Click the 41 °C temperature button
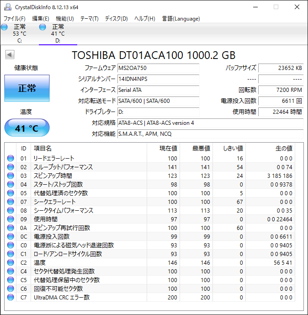Screen dimensions: 308x315 pyautogui.click(x=27, y=128)
